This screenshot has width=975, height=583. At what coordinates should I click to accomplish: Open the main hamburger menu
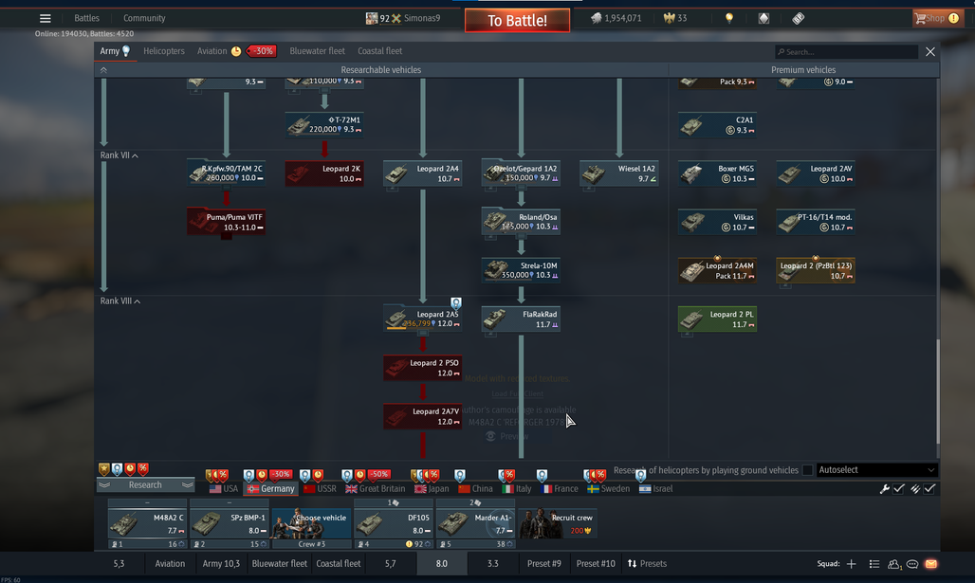click(x=46, y=18)
